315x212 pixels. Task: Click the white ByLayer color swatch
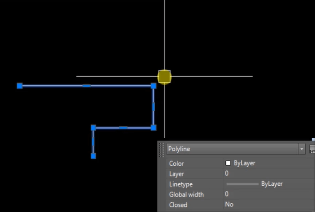pos(228,163)
